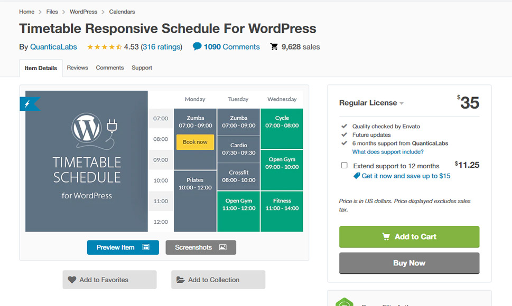Click the green hexagon author badge icon
Image resolution: width=512 pixels, height=306 pixels.
[344, 302]
